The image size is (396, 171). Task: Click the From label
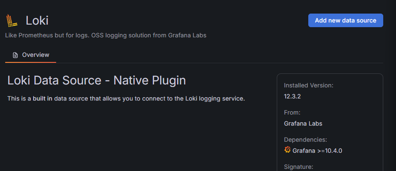pyautogui.click(x=292, y=112)
